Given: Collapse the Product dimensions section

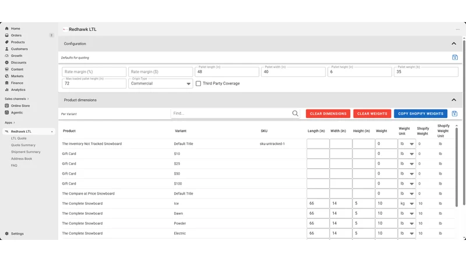Looking at the screenshot, I should pyautogui.click(x=454, y=100).
